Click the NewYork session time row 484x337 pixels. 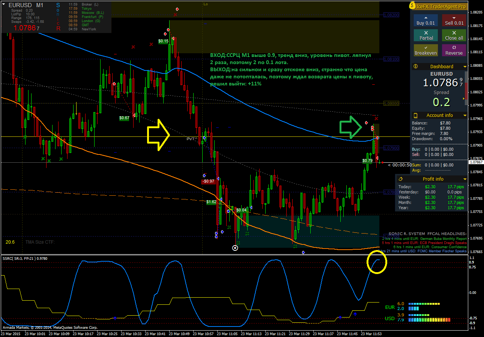[83, 29]
